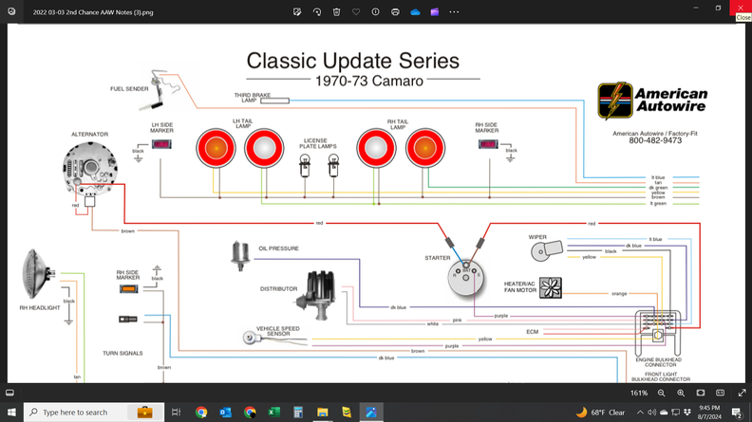Open the OneDrive cloud icon
The image size is (752, 422).
pyautogui.click(x=415, y=12)
